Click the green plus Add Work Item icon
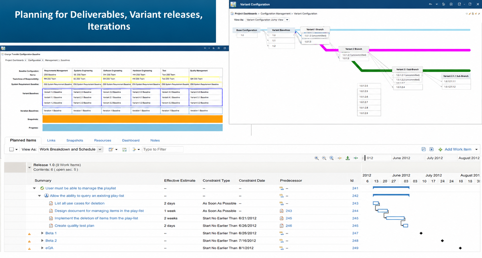This screenshot has width=482, height=258. click(x=440, y=150)
